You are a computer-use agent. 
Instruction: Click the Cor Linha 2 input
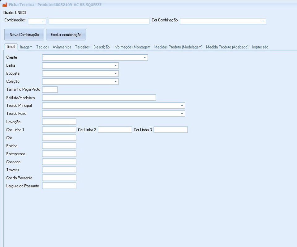click(115, 130)
